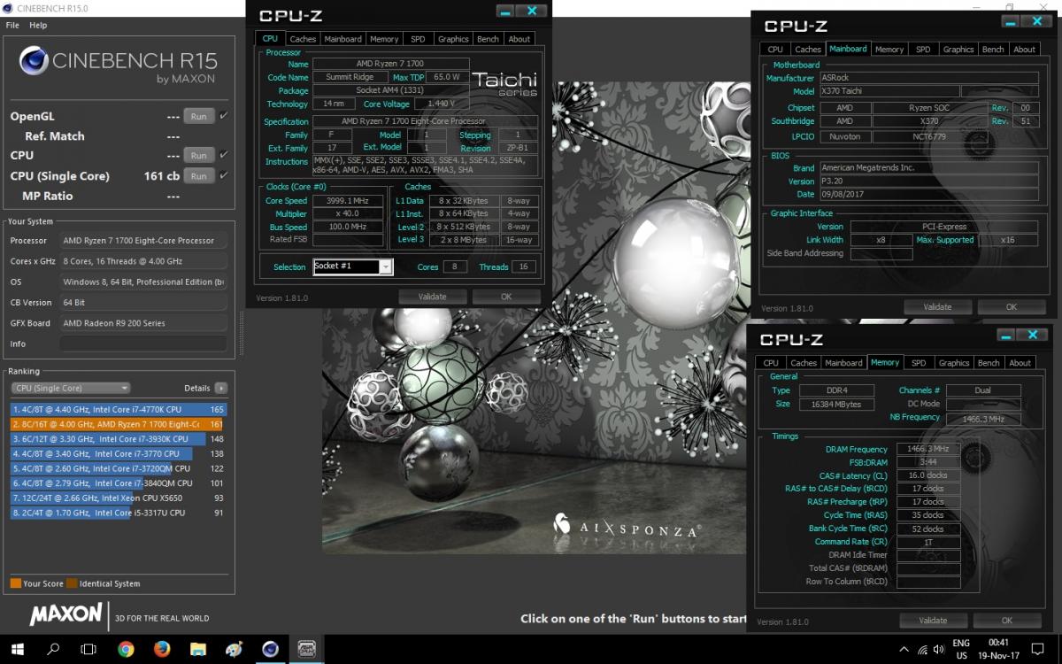Switch to Bench tab in CPU-Z CPU window

pos(488,39)
